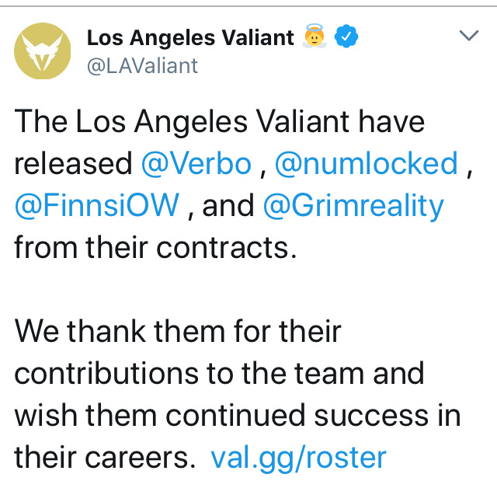The image size is (497, 495).
Task: Click 'The Los Angeles Valiant have' line
Action: point(220,122)
